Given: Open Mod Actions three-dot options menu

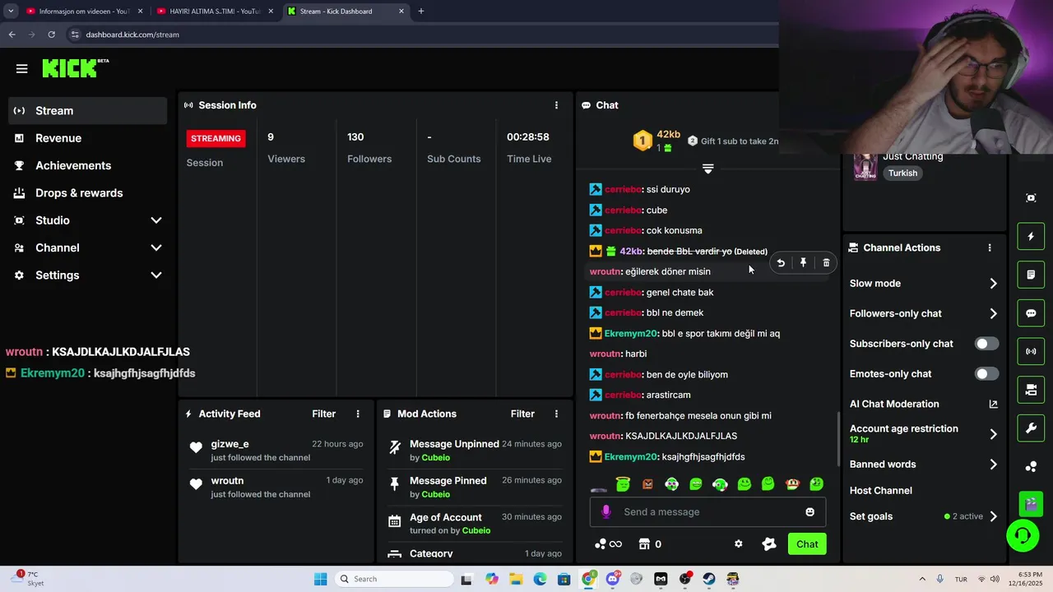Looking at the screenshot, I should click(x=556, y=414).
